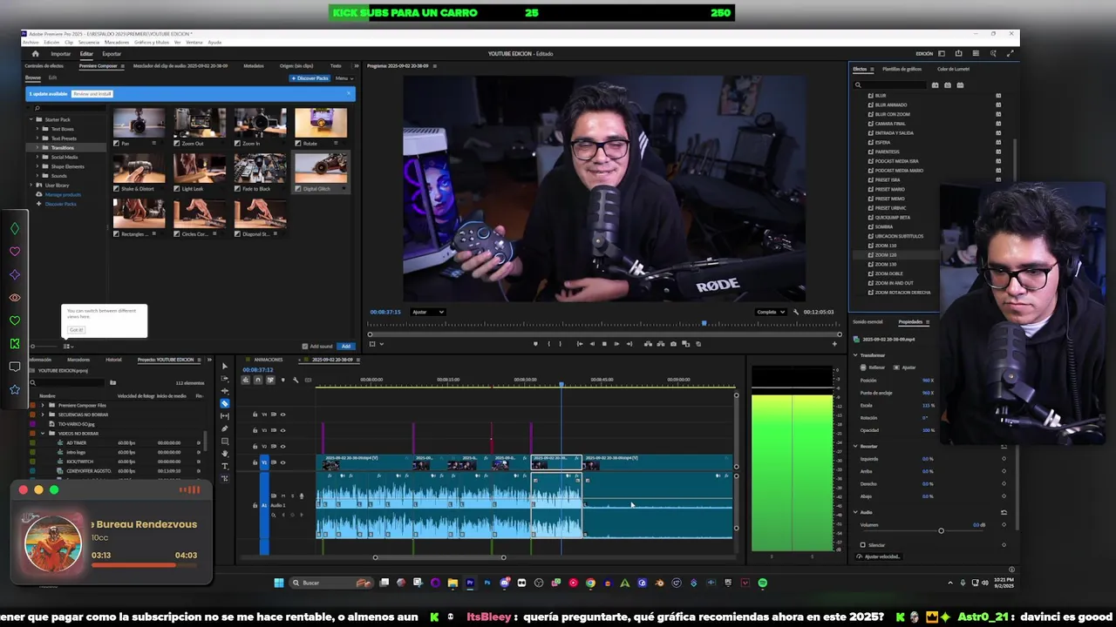The height and width of the screenshot is (627, 1116).
Task: Toggle snap magnet in timeline
Action: 258,380
